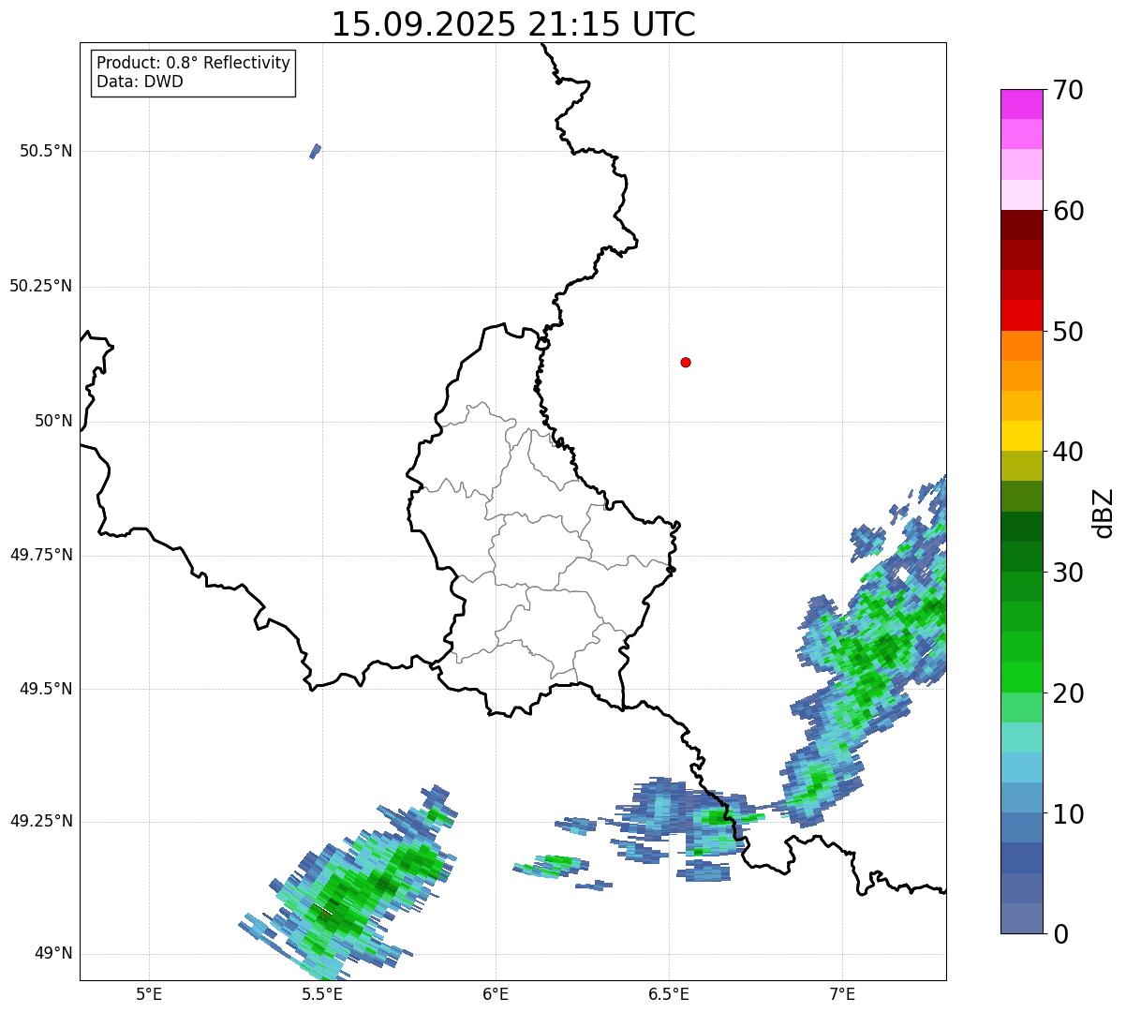Click the 5.5°E longitude label
The height and width of the screenshot is (1013, 1126).
[322, 993]
